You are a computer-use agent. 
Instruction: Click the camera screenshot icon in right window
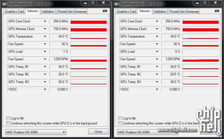click(217, 11)
